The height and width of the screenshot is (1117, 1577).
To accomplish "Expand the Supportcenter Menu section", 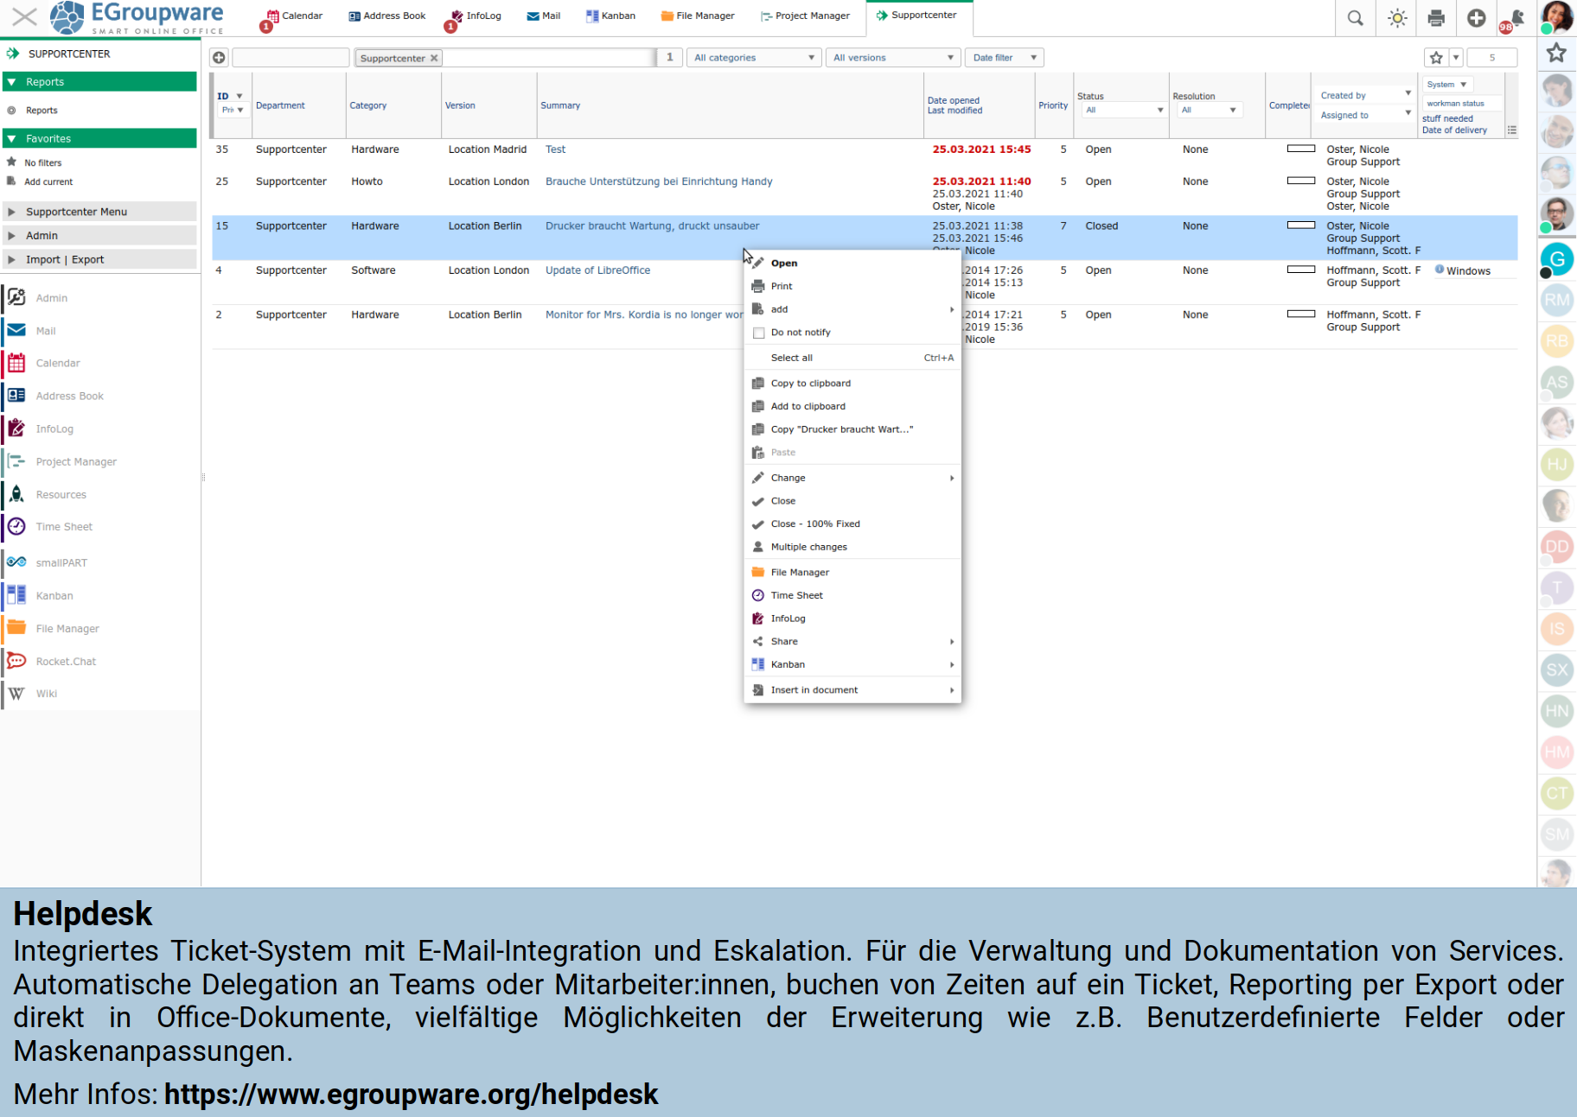I will 76,212.
